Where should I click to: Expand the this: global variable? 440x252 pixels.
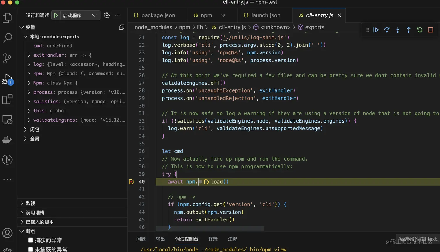coord(29,111)
